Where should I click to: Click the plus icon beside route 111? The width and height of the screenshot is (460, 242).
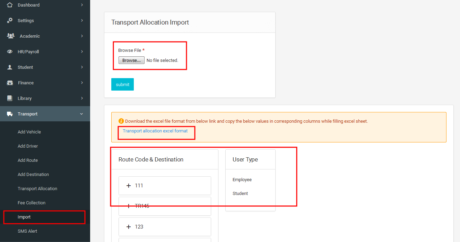[x=129, y=186]
